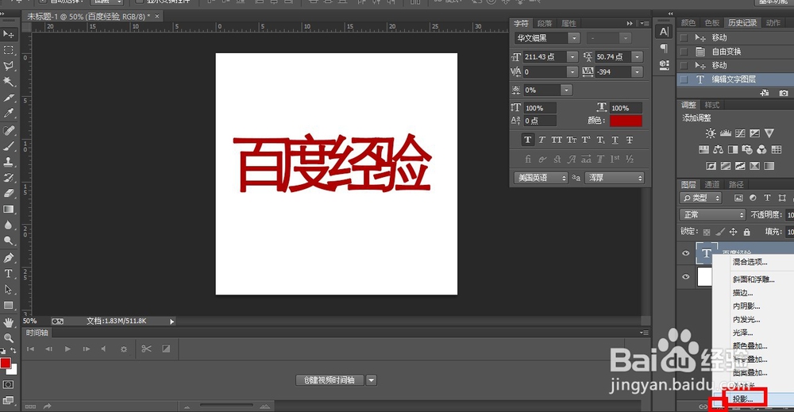
Task: Select the Brush tool
Action: 9,146
